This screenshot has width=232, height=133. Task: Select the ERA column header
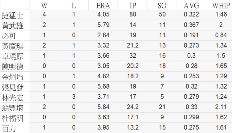(103, 5)
